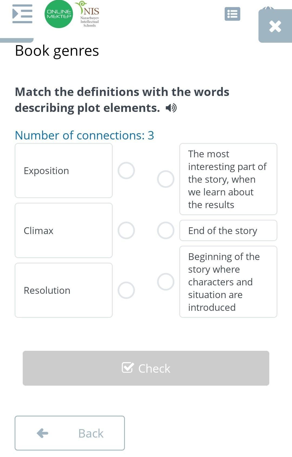Click the Book genres heading
This screenshot has height=457, width=292.
[57, 51]
